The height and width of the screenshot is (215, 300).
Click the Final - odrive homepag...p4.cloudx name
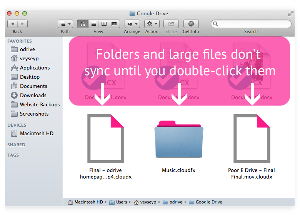click(106, 174)
